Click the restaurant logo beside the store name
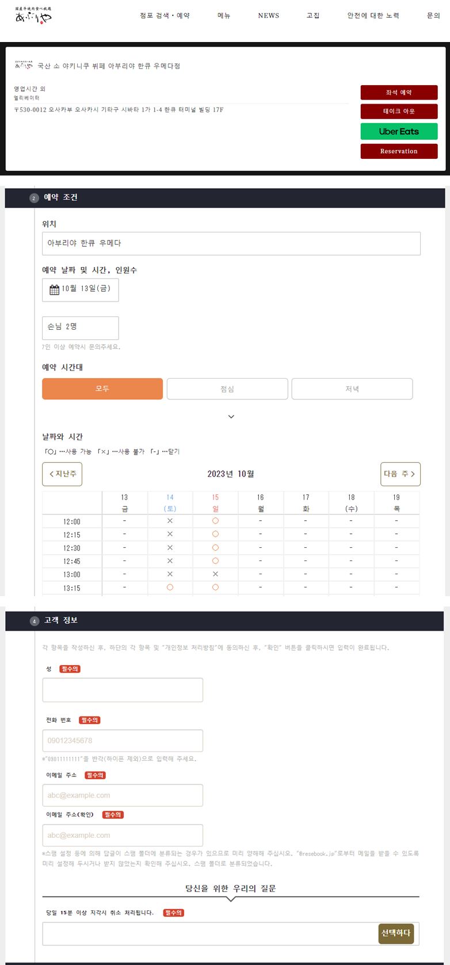 tap(24, 66)
